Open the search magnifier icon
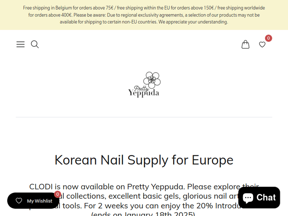Screen dimensions: 288x216 pos(35,45)
